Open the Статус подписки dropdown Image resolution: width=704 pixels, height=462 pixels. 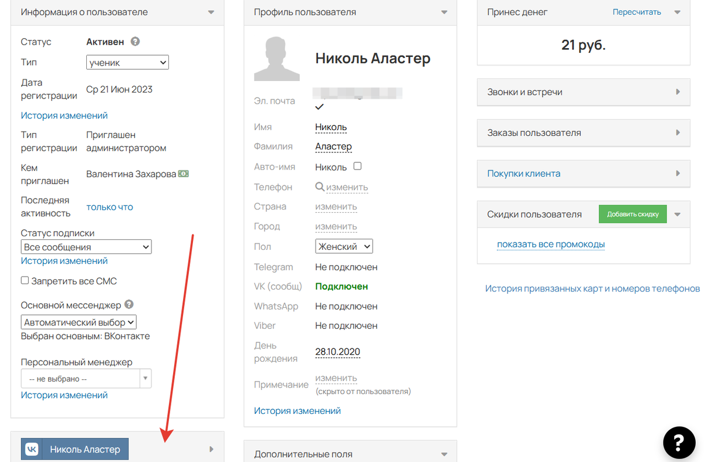(x=86, y=247)
